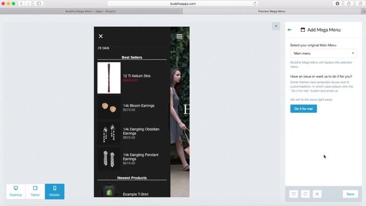366x206 pixels.
Task: Save the mega menu
Action: click(x=350, y=194)
